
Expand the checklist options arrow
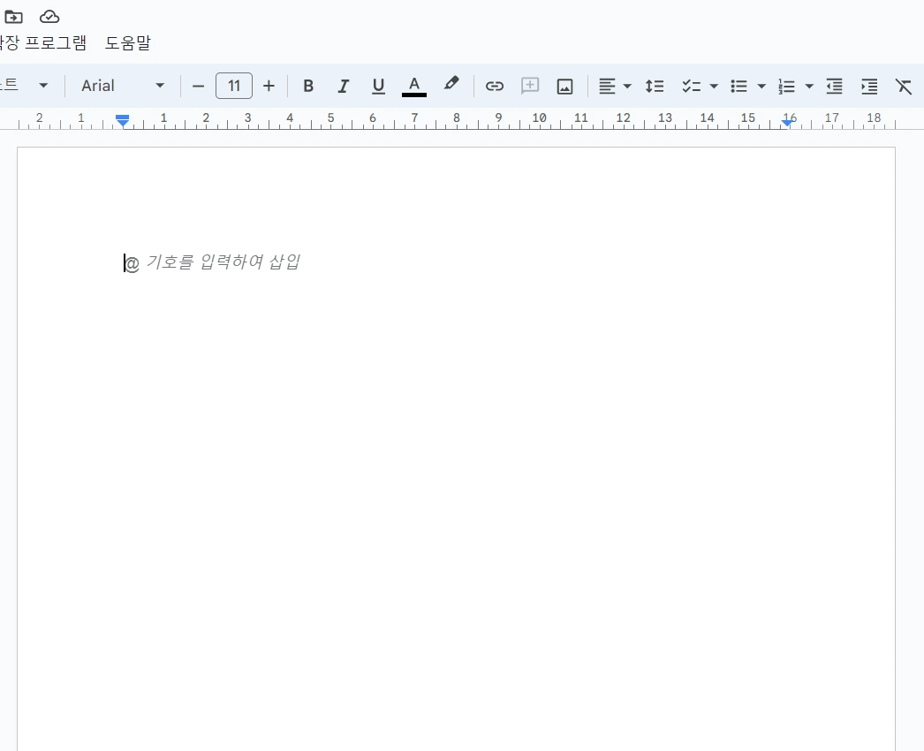coord(714,86)
